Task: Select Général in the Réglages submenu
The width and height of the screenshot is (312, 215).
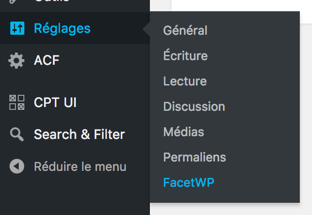Action: 185,31
